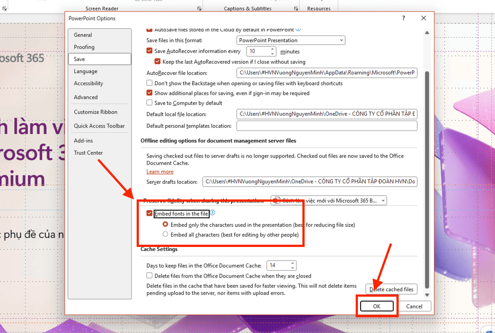Screen dimensions: 495x333
Task: Select the Save options category
Action: (99, 59)
